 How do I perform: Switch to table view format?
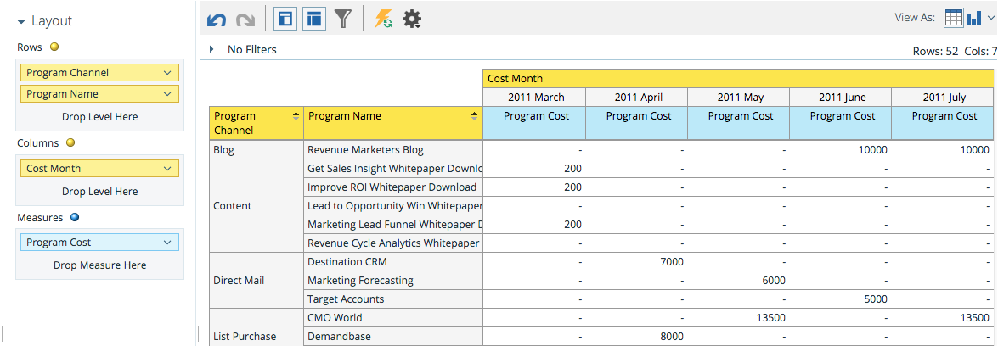pyautogui.click(x=954, y=18)
